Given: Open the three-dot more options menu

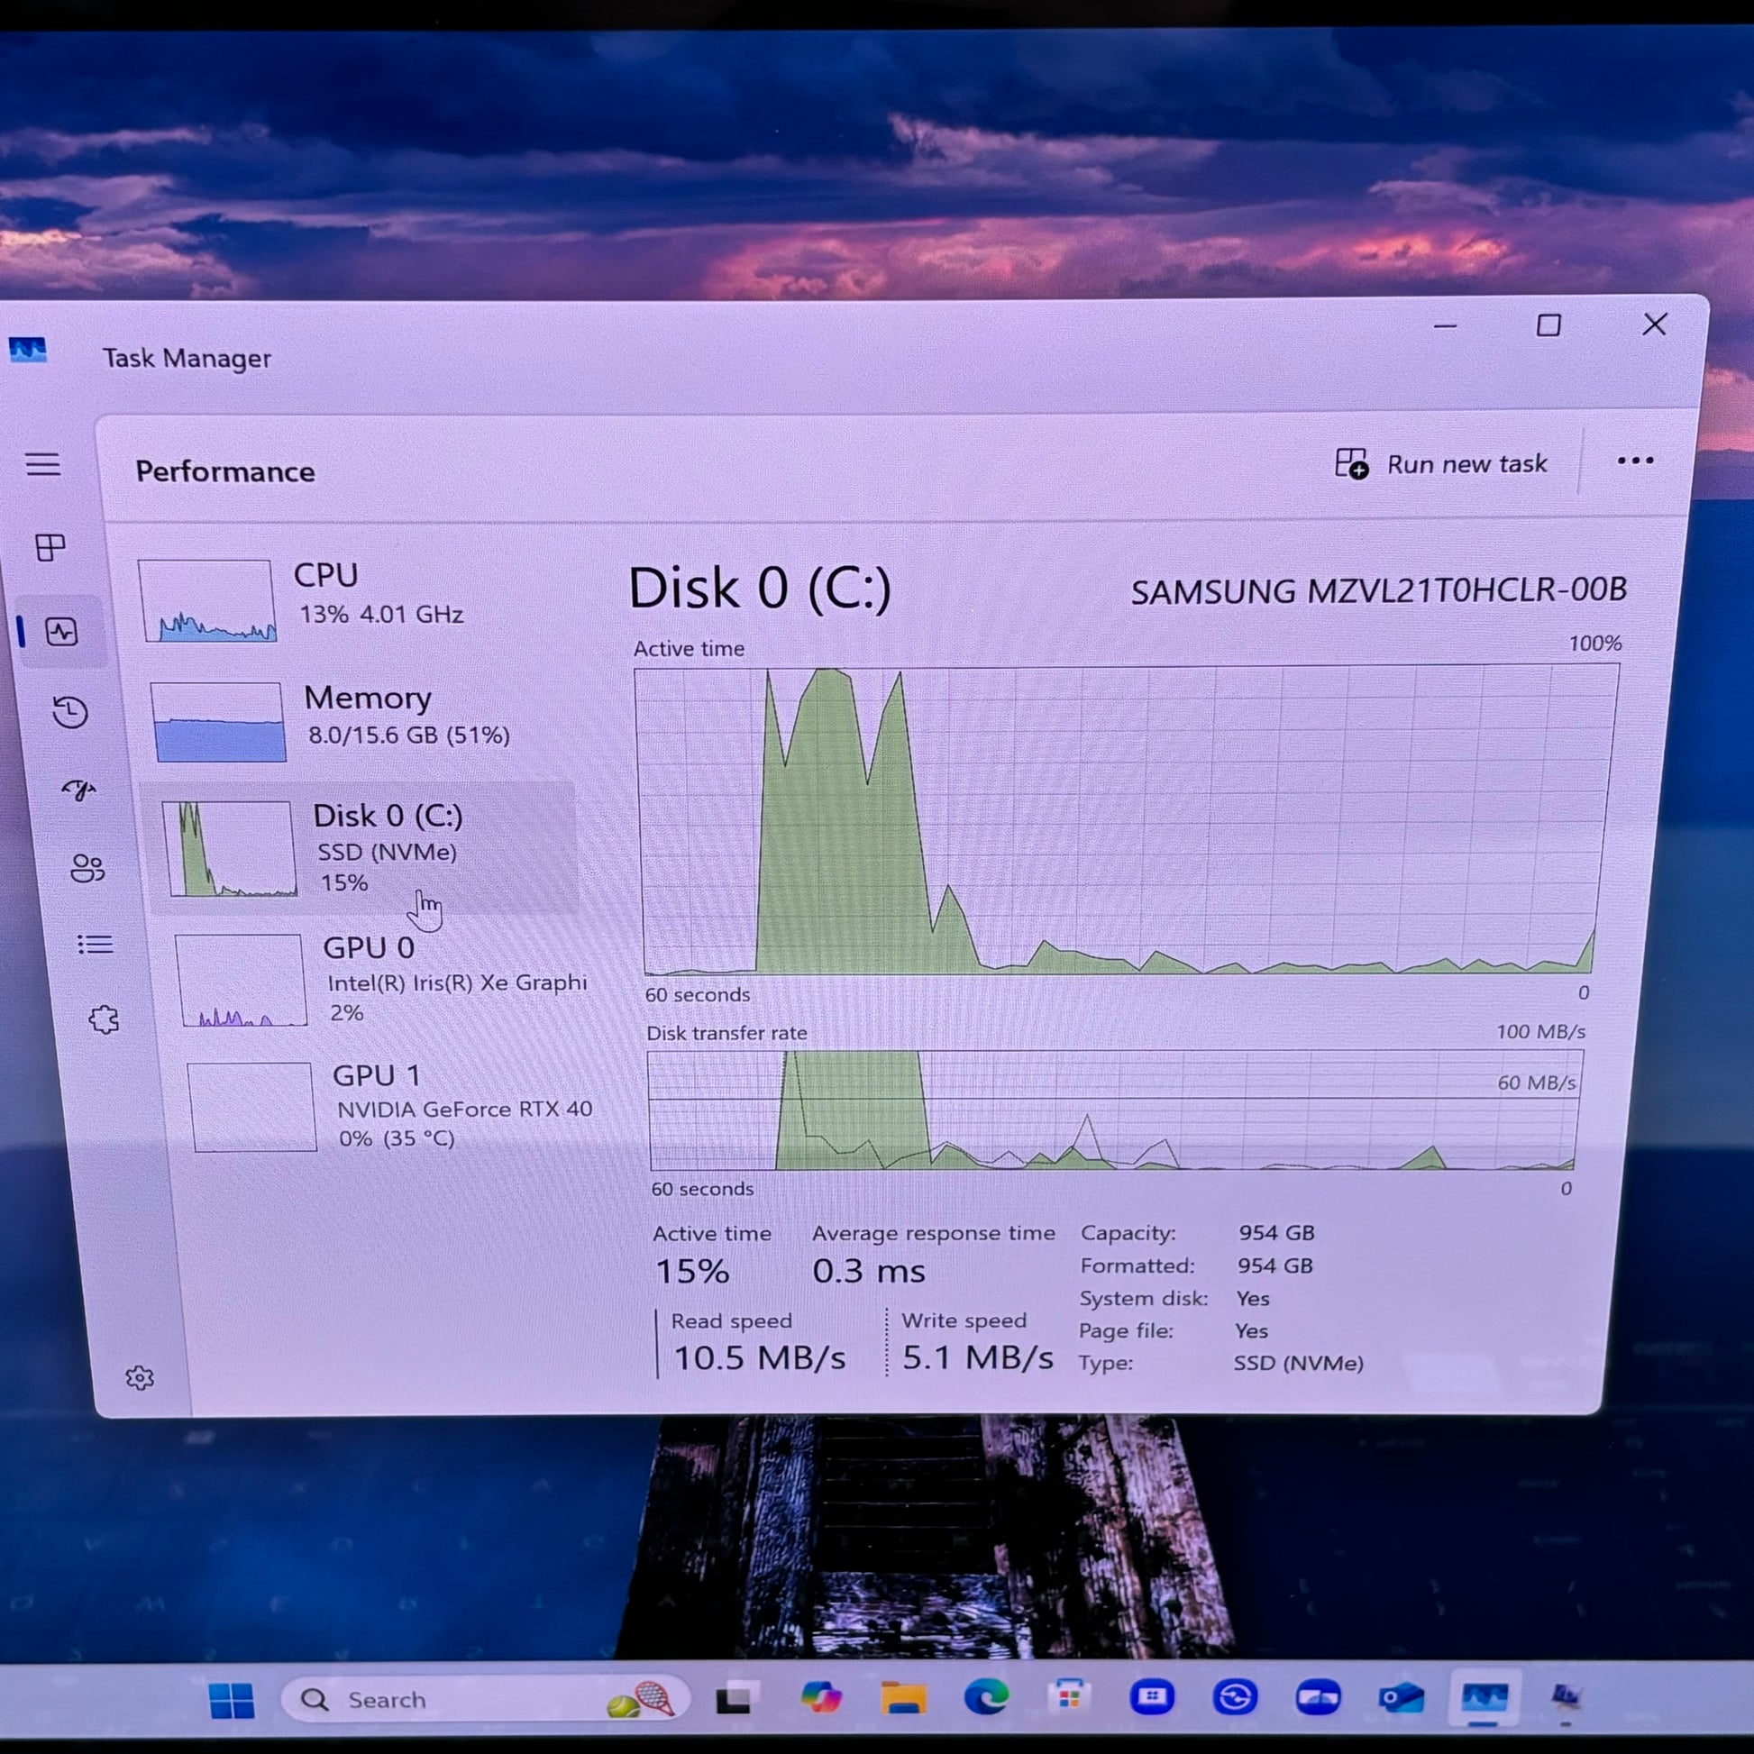Looking at the screenshot, I should (x=1635, y=461).
